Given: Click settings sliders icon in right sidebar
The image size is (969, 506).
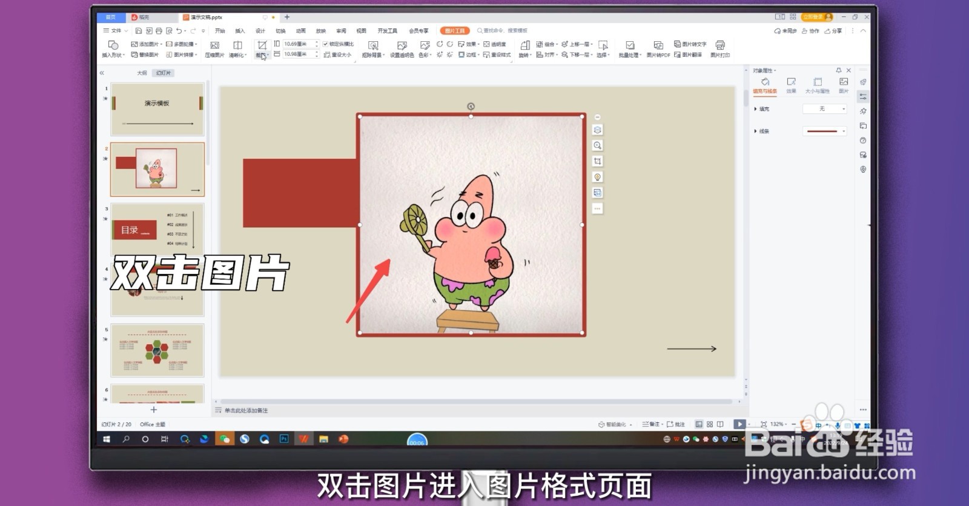Looking at the screenshot, I should [863, 96].
